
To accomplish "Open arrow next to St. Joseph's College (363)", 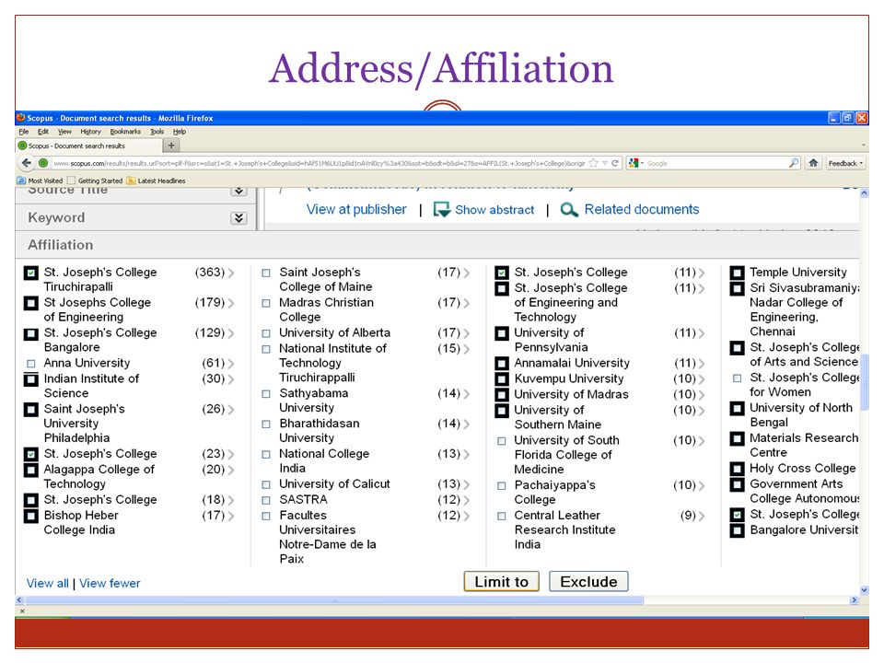I will tap(230, 273).
